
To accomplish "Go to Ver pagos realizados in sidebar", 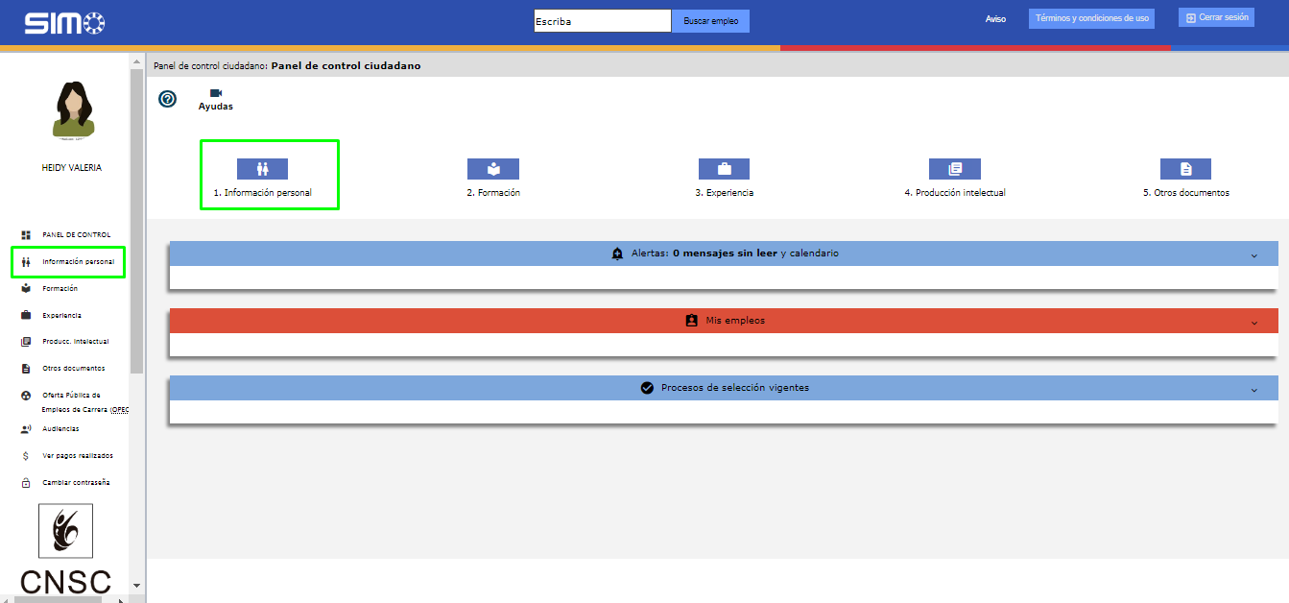I will tap(77, 456).
